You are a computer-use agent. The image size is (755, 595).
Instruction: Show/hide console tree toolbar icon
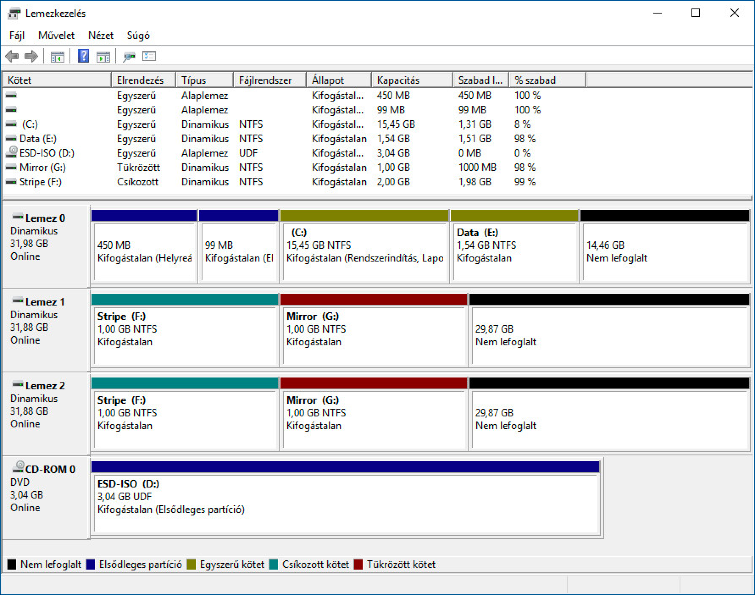click(57, 56)
